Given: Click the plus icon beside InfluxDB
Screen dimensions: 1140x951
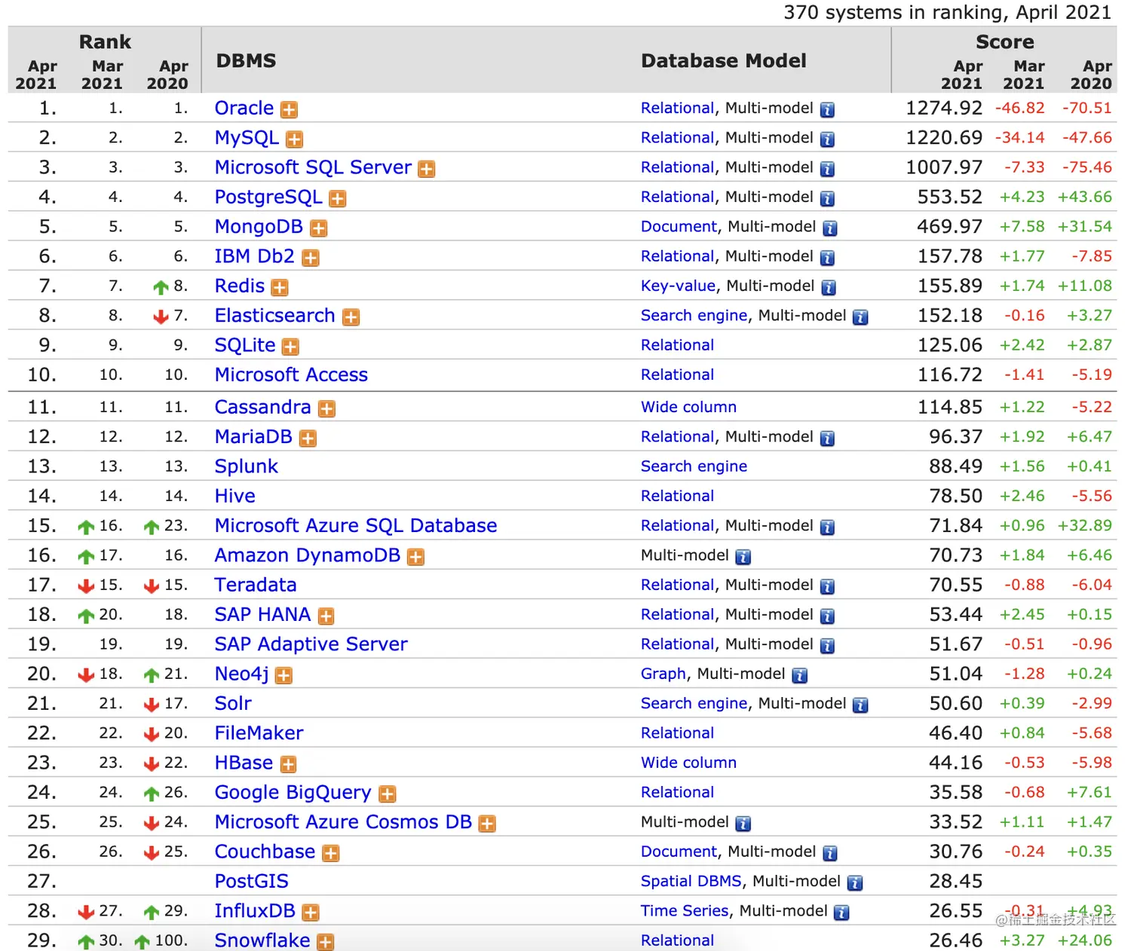Looking at the screenshot, I should click(x=311, y=913).
